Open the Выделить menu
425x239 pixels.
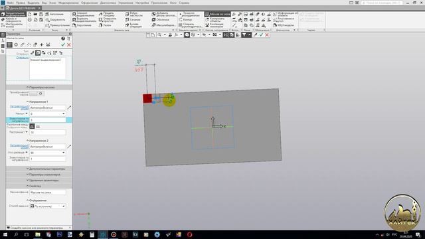(x=34, y=3)
